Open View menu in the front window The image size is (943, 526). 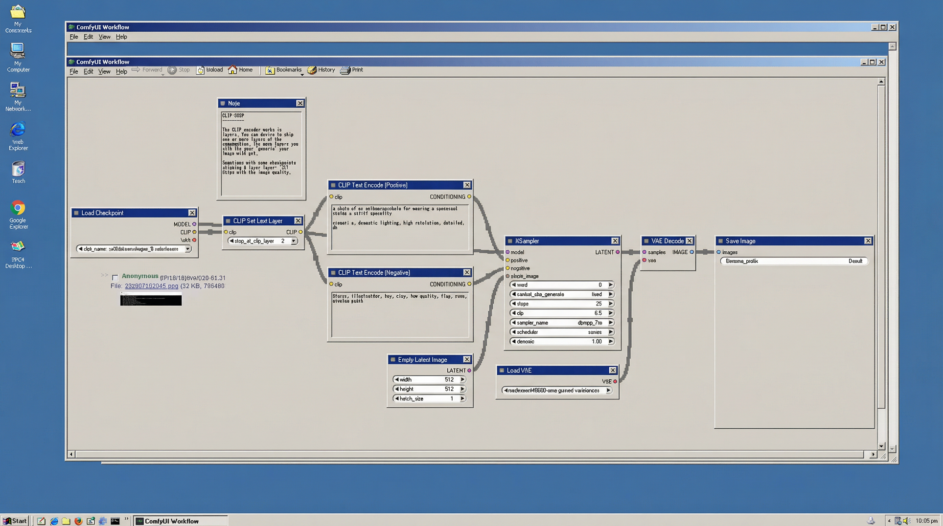104,72
